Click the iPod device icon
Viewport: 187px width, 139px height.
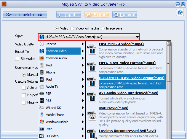[x=42, y=65]
